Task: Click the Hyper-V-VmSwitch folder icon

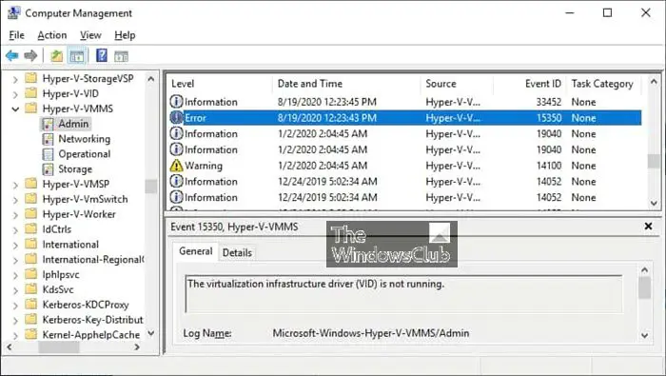Action: 31,199
